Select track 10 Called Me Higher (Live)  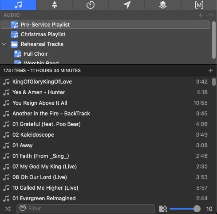pos(105,188)
